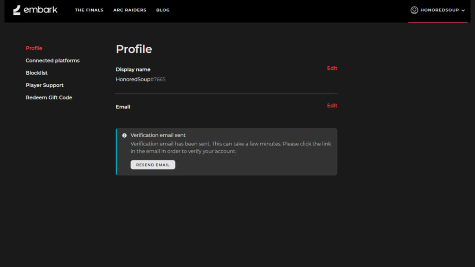Go to Player Support
Image resolution: width=475 pixels, height=267 pixels.
[x=45, y=85]
